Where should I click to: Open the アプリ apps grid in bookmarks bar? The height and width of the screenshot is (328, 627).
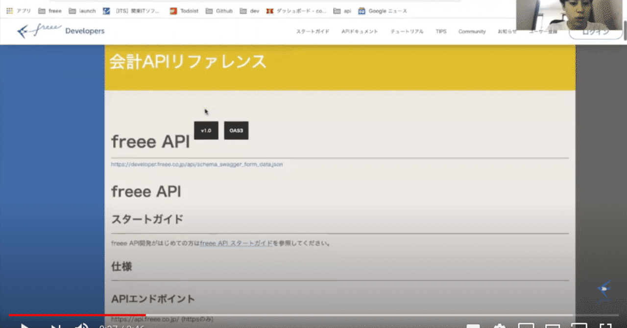click(18, 11)
